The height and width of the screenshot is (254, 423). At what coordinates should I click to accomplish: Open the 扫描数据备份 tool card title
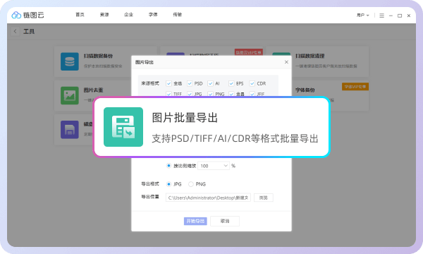(x=98, y=56)
